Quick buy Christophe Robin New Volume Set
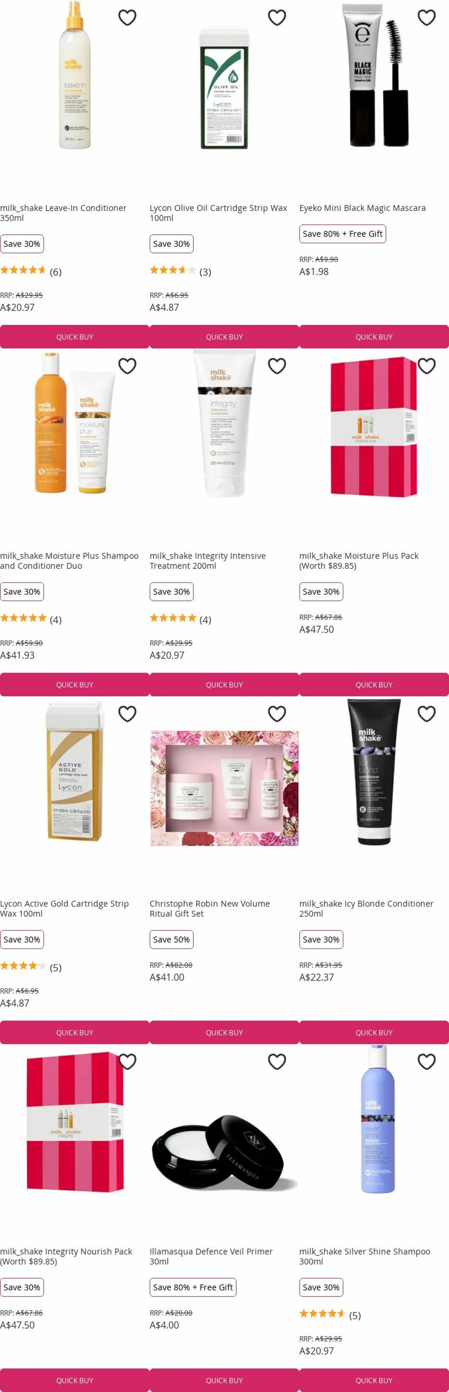Screen dimensions: 449x1392 (x=224, y=1033)
